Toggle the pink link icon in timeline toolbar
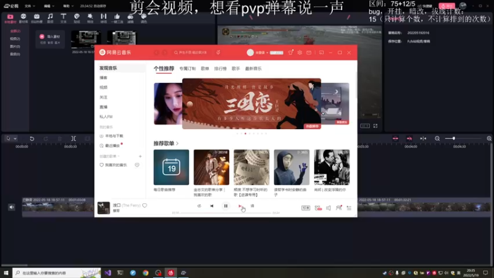This screenshot has width=494, height=278. coord(409,138)
